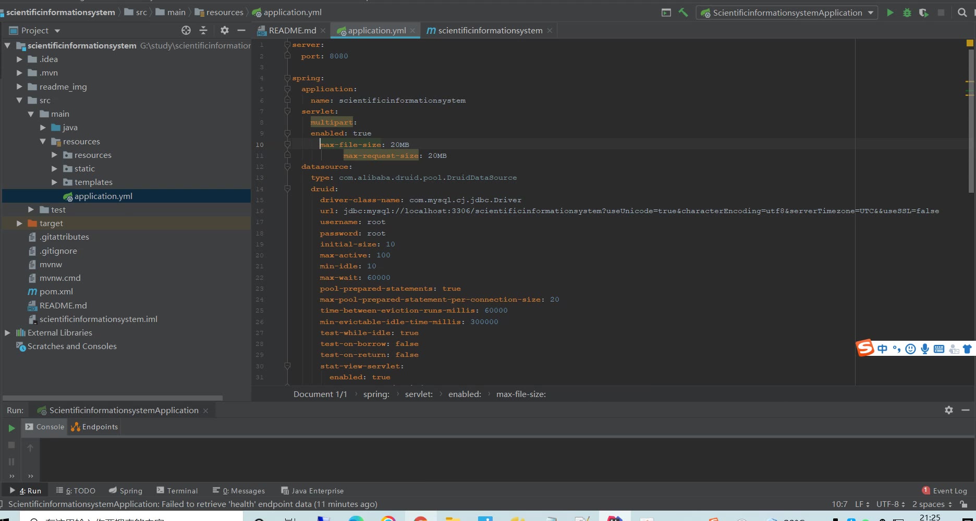Open Project panel settings gear
This screenshot has height=521, width=976.
point(225,30)
